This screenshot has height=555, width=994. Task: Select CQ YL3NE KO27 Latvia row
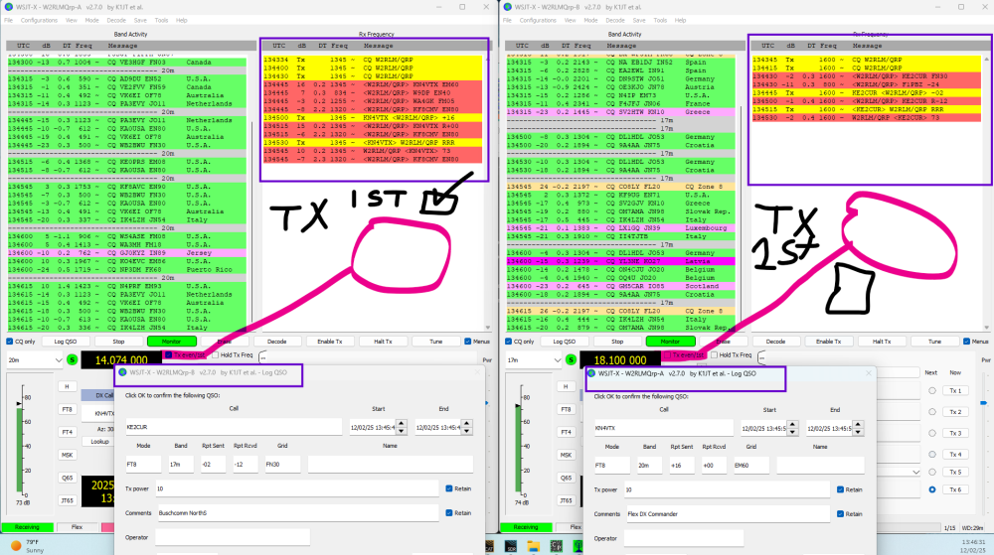[620, 261]
